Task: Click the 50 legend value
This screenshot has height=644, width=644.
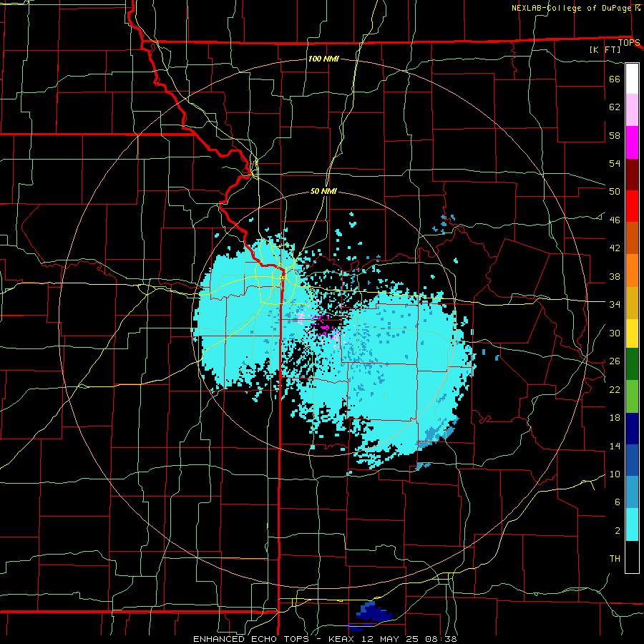Action: click(x=615, y=191)
